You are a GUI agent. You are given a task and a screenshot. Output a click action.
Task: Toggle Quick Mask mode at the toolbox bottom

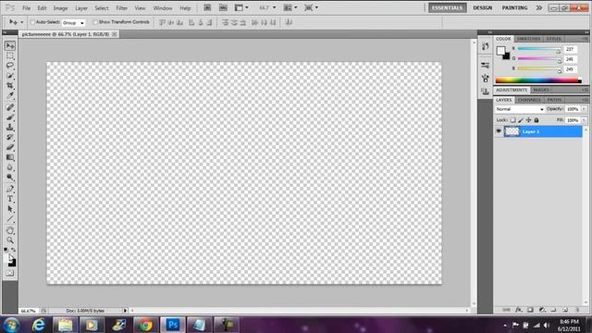point(10,273)
